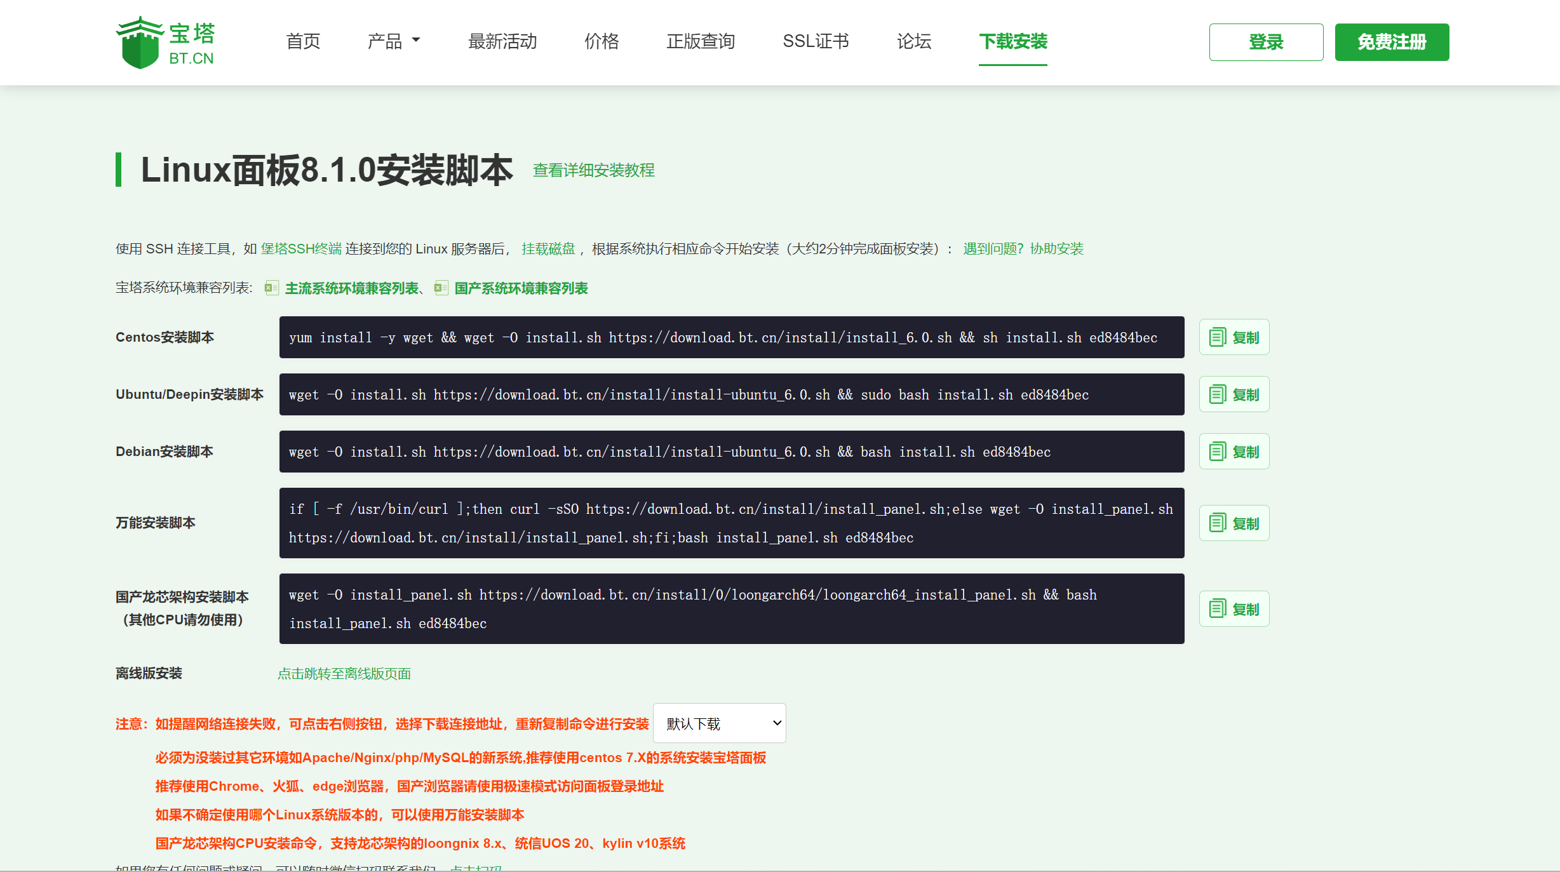1560x872 pixels.
Task: Expand the 产品 dropdown menu
Action: [x=393, y=41]
